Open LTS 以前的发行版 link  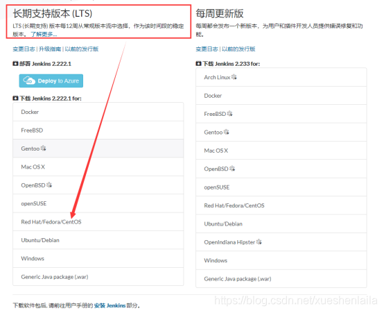pos(82,49)
